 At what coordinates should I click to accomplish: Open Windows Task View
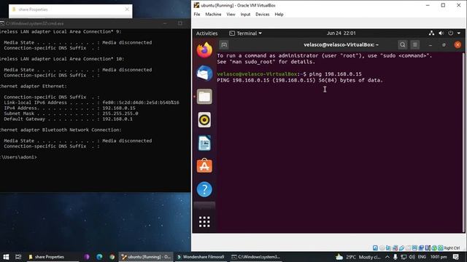point(18,257)
